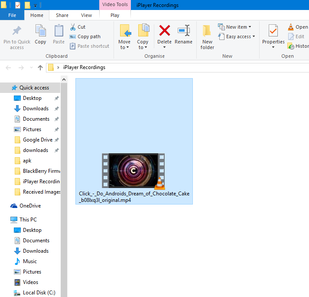309x297 pixels.
Task: Open the Copy to dropdown
Action: click(143, 36)
